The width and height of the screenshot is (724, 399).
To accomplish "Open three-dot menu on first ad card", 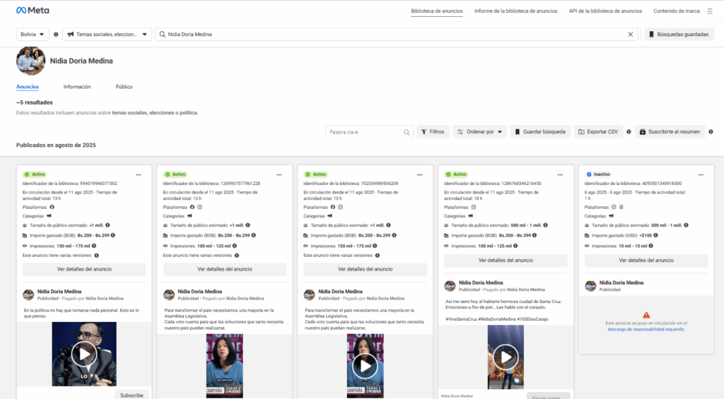I will [139, 174].
